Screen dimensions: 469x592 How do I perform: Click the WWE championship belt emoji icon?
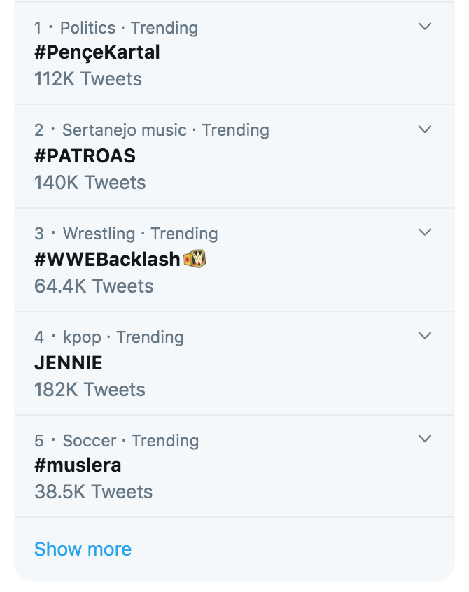point(195,259)
